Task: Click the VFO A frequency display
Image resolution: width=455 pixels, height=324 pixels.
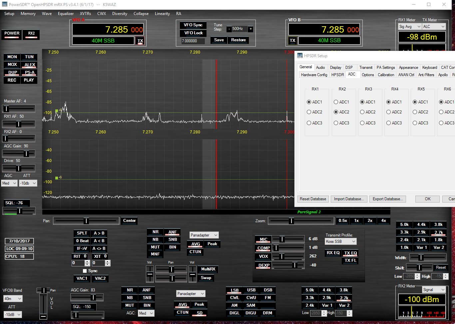Action: tap(108, 29)
